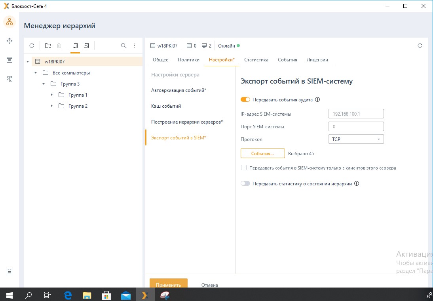Click the server count icon showing 0

click(x=189, y=46)
